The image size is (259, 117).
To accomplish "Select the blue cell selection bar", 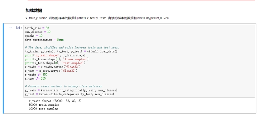I will pos(3,68).
